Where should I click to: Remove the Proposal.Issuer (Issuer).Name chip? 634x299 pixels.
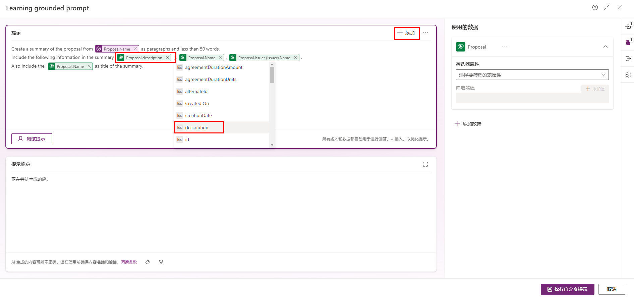[296, 58]
